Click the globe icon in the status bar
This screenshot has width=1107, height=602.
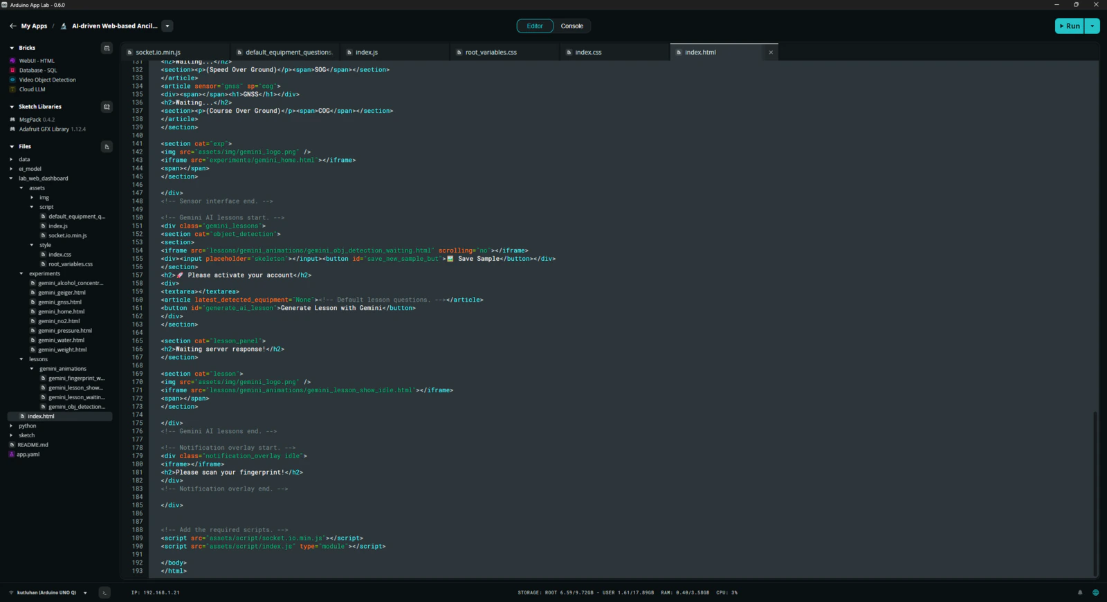(x=1095, y=592)
